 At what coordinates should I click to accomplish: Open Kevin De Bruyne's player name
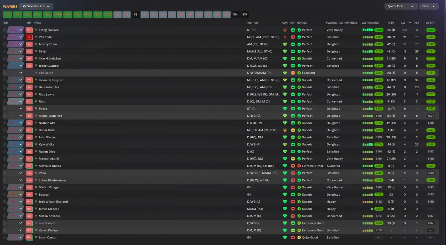[x=51, y=80]
